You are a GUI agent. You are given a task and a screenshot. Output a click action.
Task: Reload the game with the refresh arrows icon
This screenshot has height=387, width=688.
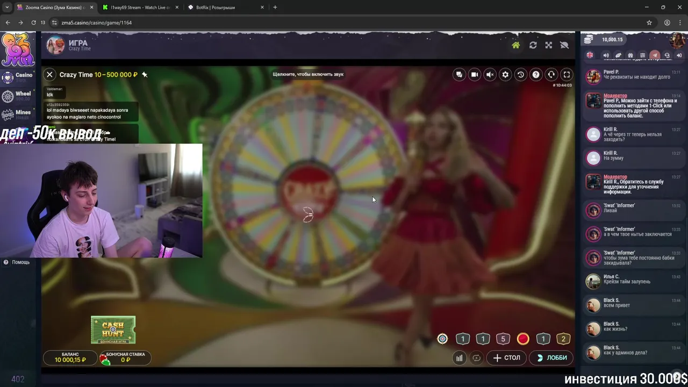[533, 45]
